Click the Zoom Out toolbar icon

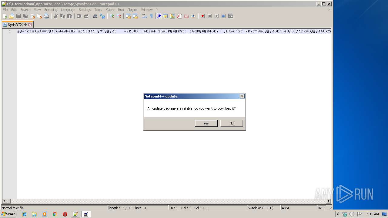pos(119,16)
